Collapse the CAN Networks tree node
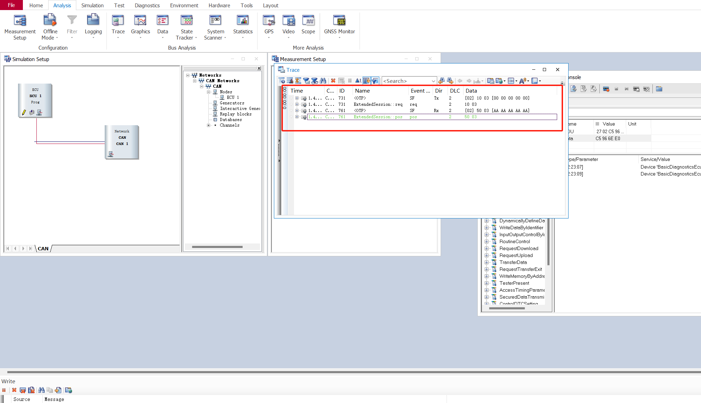This screenshot has width=701, height=403. (x=195, y=81)
